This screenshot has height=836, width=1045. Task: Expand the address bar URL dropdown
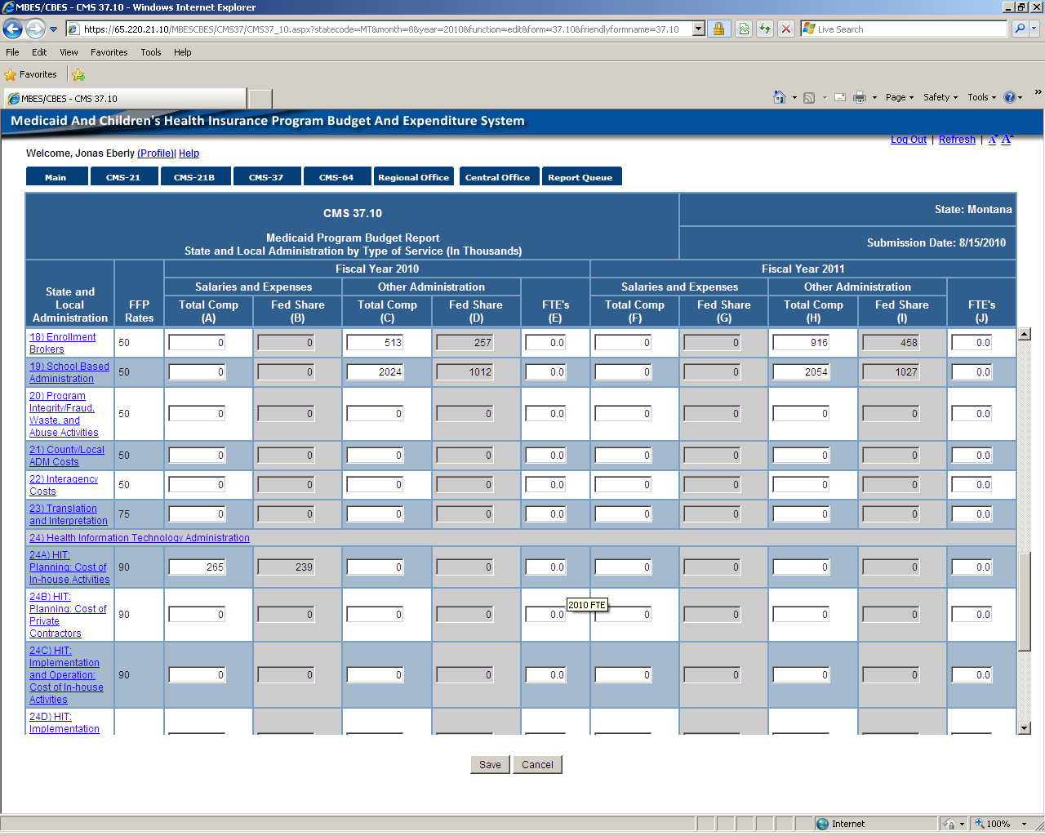point(698,29)
